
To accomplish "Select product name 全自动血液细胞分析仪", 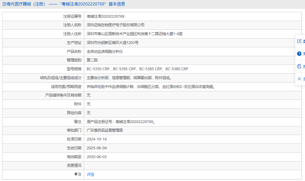I will 105,51.
